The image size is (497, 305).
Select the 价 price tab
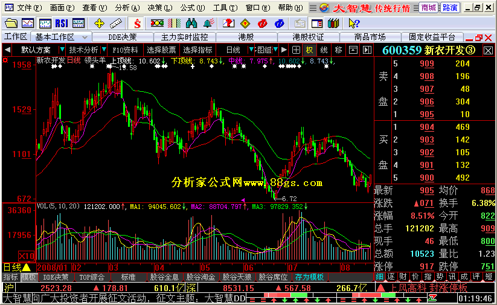pos(415,277)
